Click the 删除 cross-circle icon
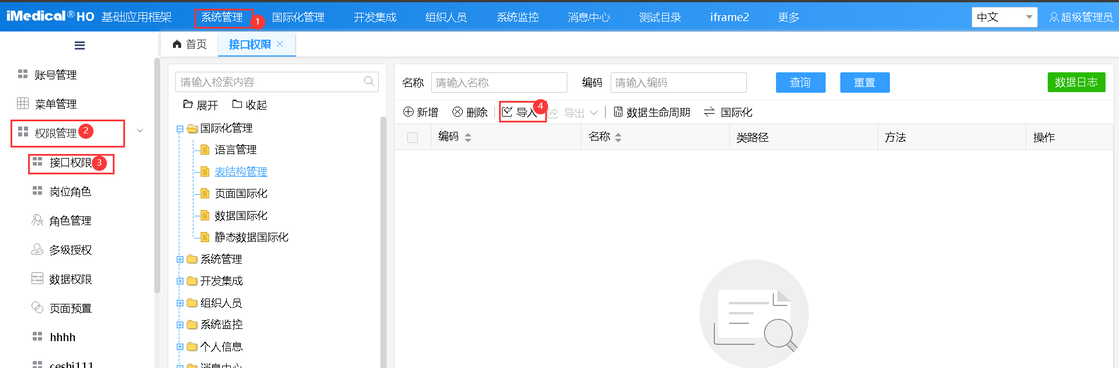1119x368 pixels. (458, 112)
